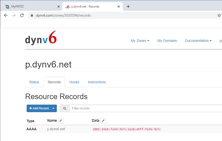Click the browser forward arrow

click(14, 15)
